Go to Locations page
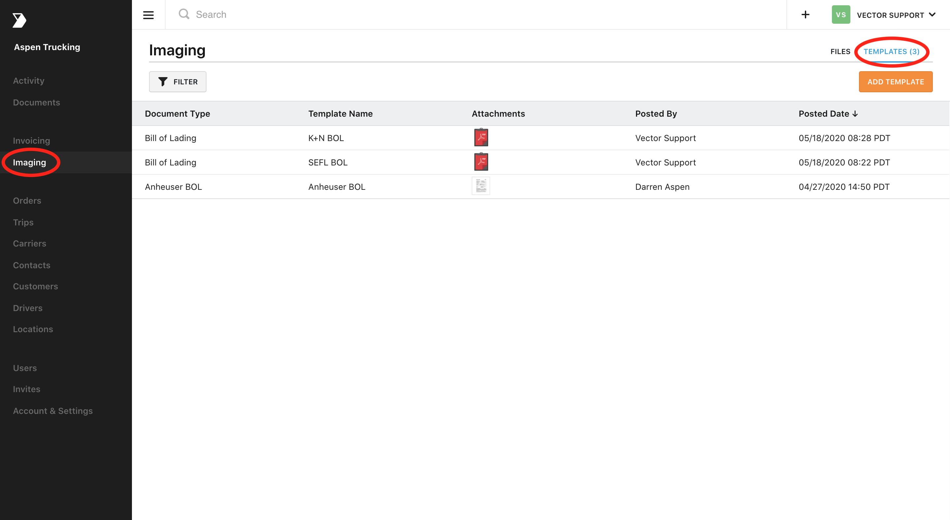This screenshot has height=520, width=950. (33, 329)
